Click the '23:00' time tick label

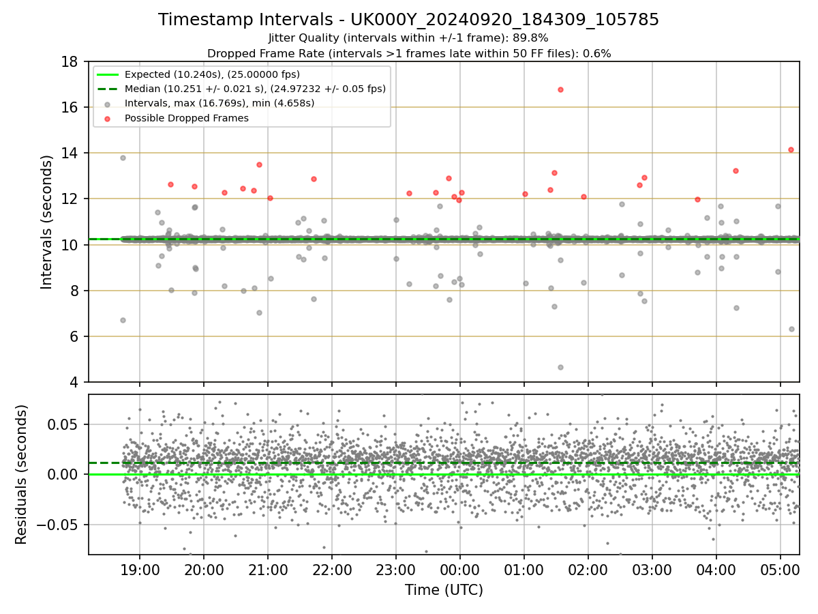[x=396, y=570]
